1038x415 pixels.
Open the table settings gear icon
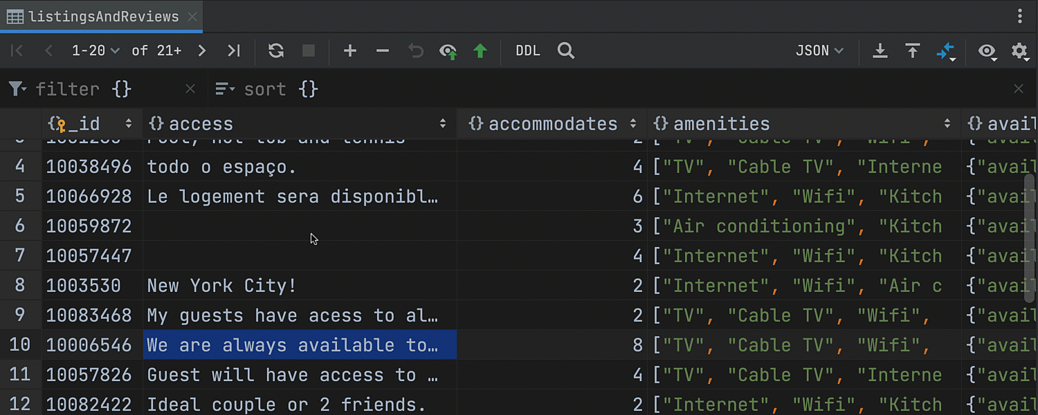click(1020, 51)
